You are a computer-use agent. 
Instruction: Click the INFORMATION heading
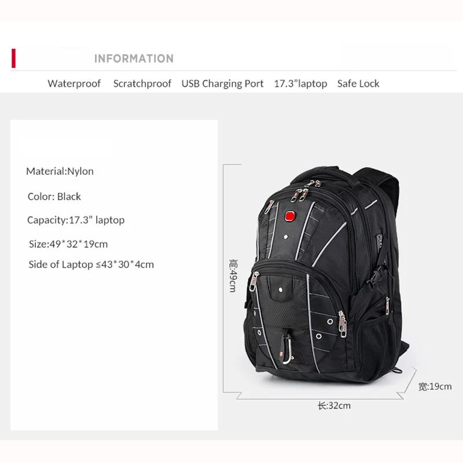134,58
